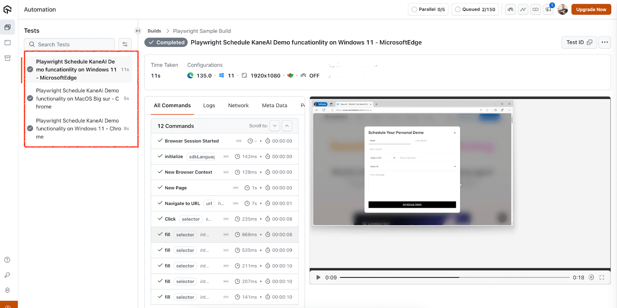The width and height of the screenshot is (617, 308).
Task: Open the tunnel icon in header
Action: [511, 9]
